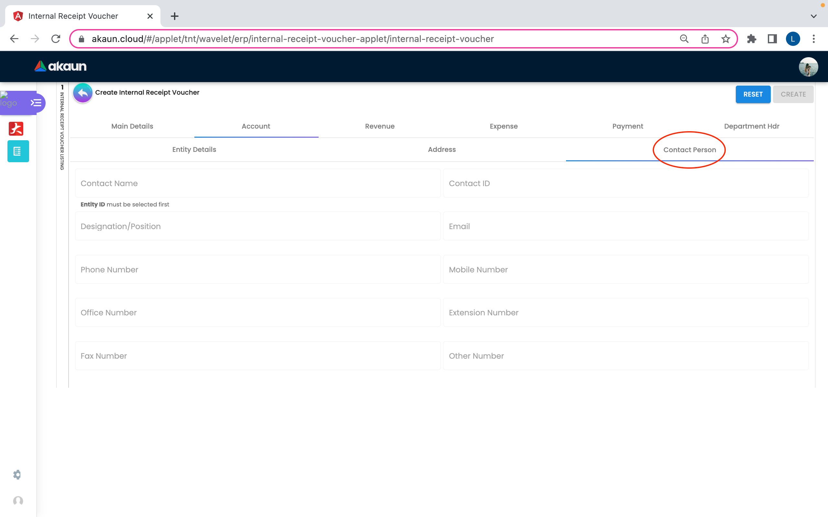Open Chrome three-dot menu
Screen dimensions: 828x517
point(814,39)
